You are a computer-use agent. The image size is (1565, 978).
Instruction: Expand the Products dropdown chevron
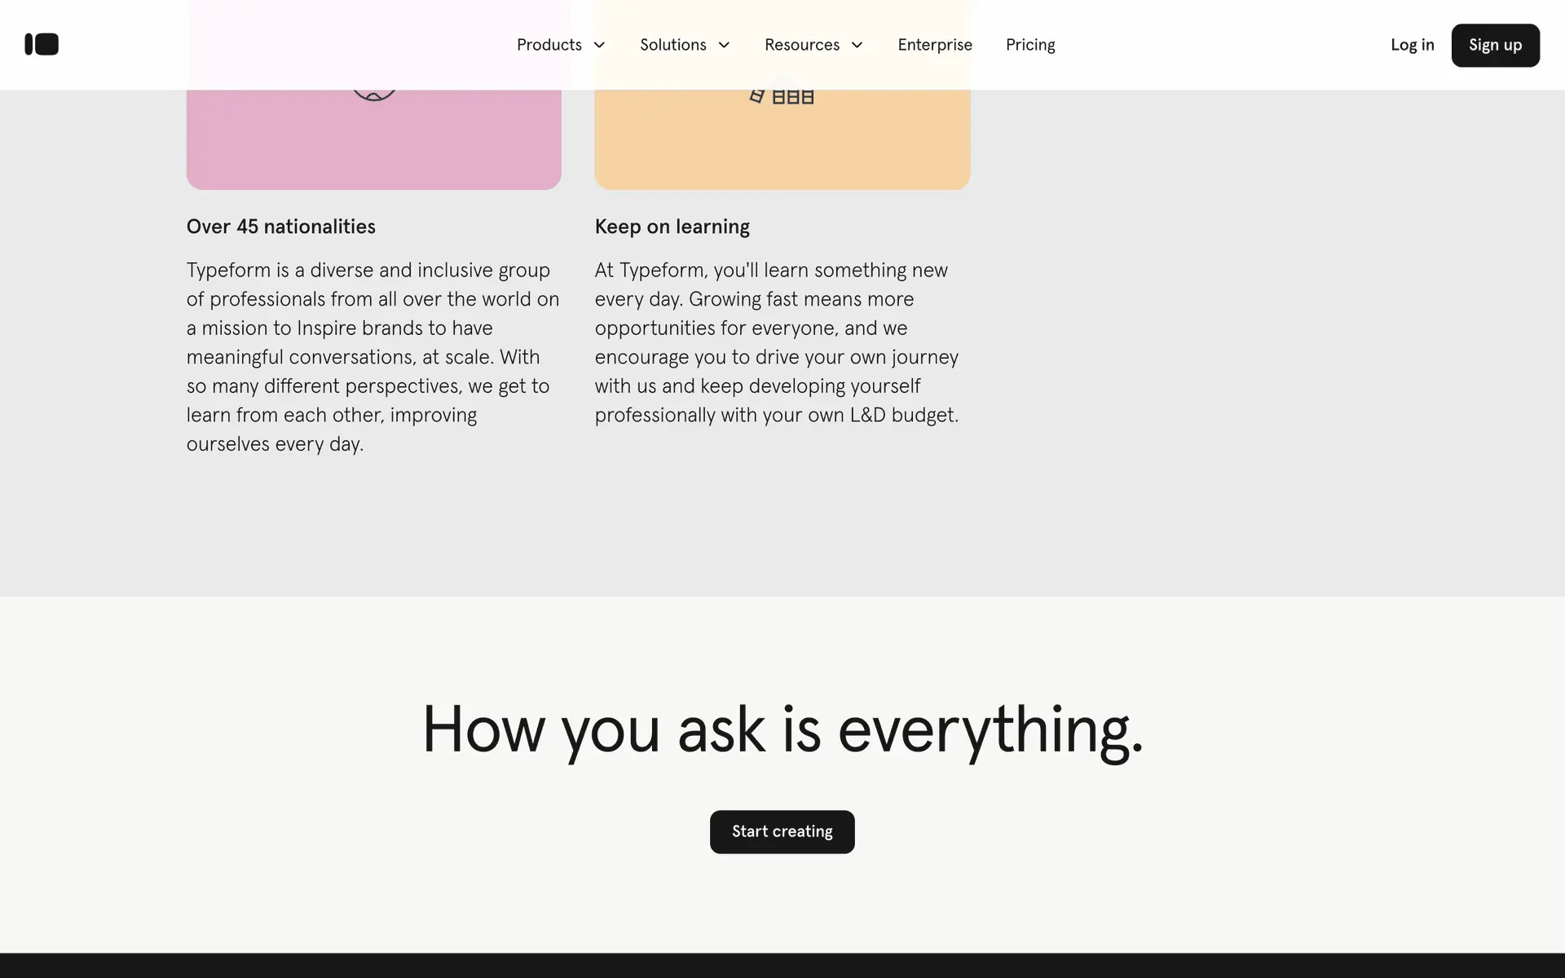pyautogui.click(x=599, y=46)
